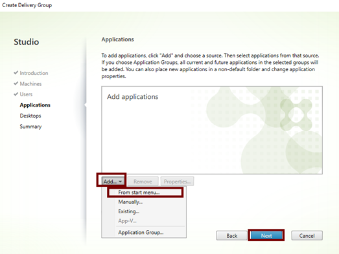The width and height of the screenshot is (339, 254).
Task: Proceed with the Next button
Action: (x=266, y=236)
